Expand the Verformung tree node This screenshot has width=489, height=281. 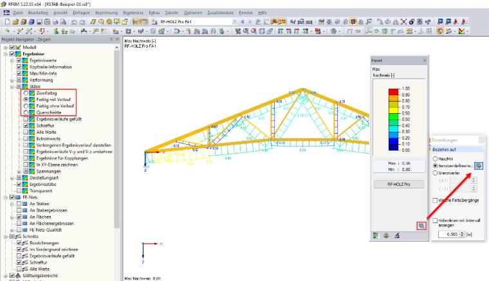pos(12,80)
